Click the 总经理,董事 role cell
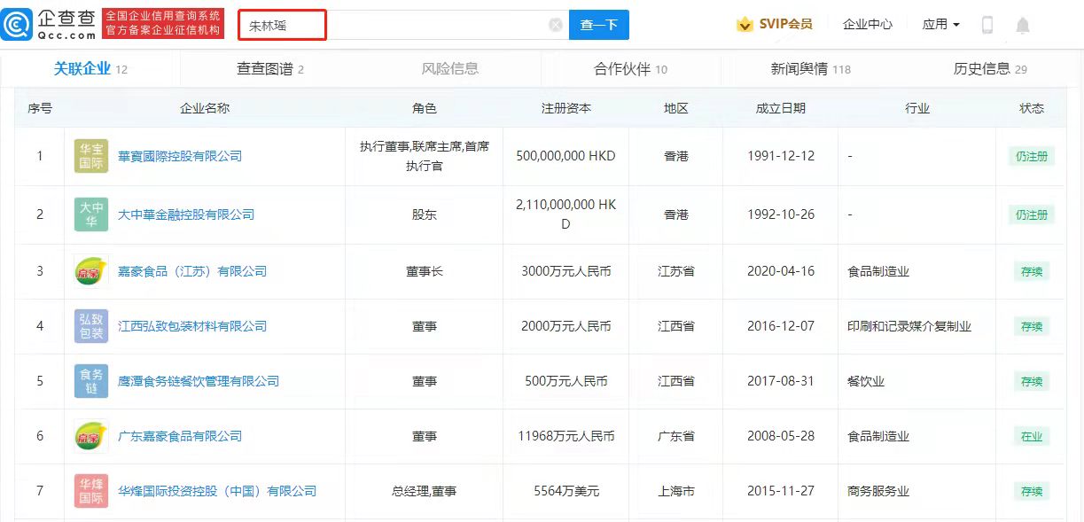Image resolution: width=1084 pixels, height=522 pixels. 425,491
